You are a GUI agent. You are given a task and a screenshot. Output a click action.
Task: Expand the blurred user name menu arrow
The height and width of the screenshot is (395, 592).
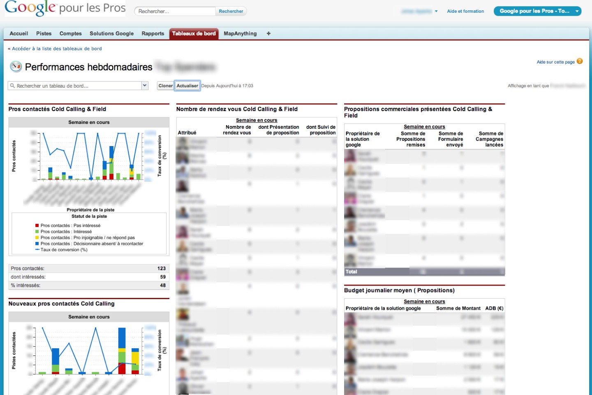[436, 12]
